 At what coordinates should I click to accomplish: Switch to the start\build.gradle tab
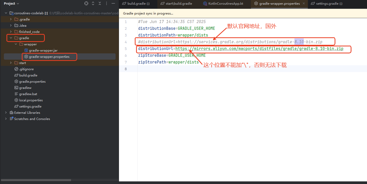(x=176, y=4)
